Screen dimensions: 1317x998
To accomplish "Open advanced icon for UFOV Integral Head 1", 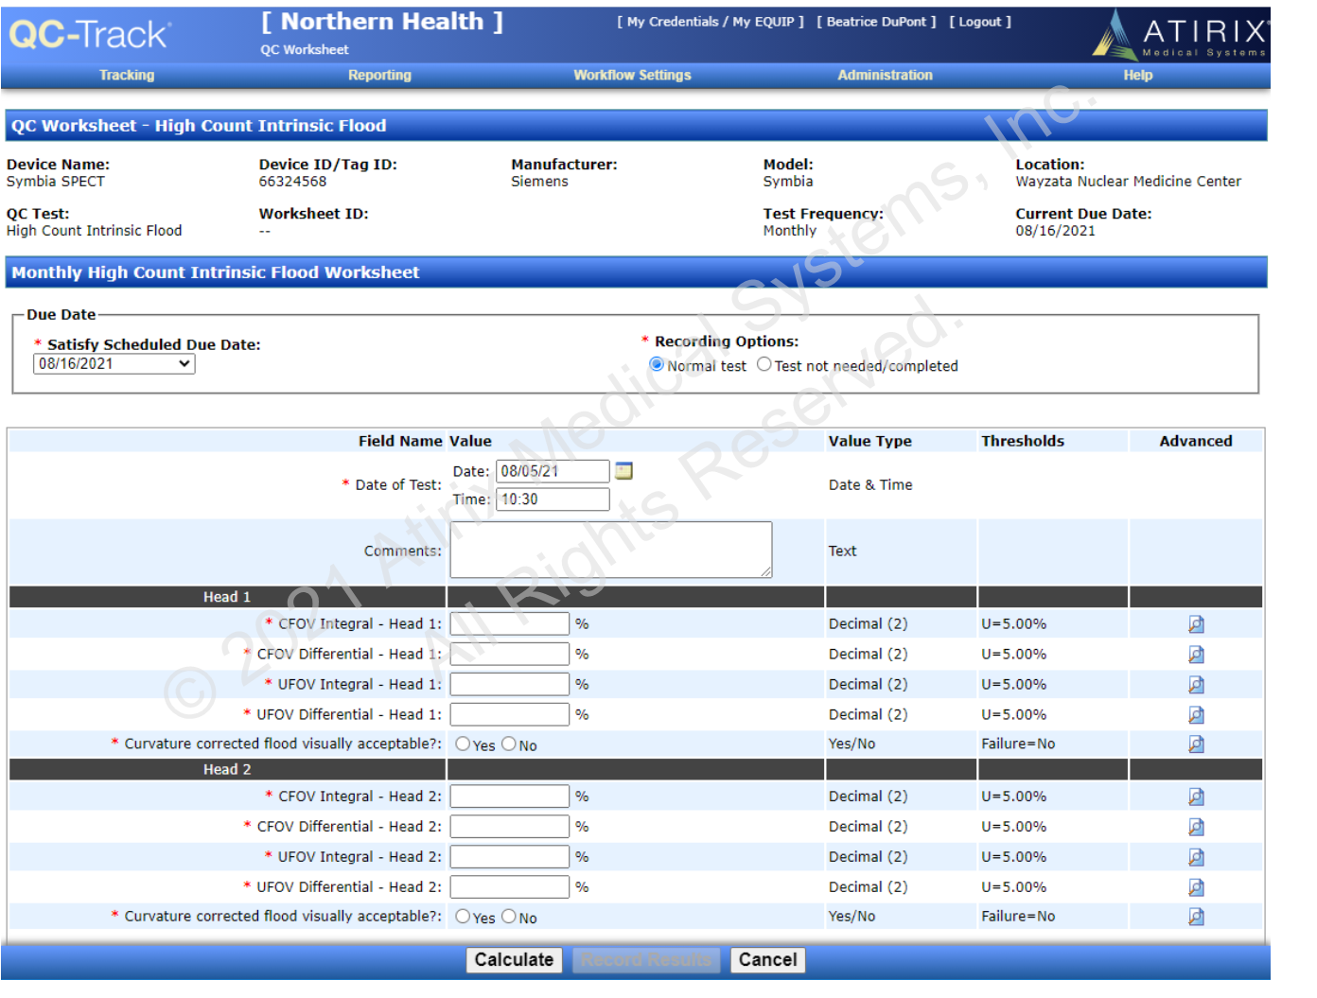I will (x=1196, y=685).
